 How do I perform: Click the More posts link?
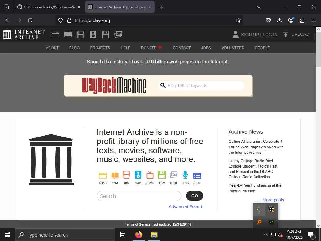point(273,200)
